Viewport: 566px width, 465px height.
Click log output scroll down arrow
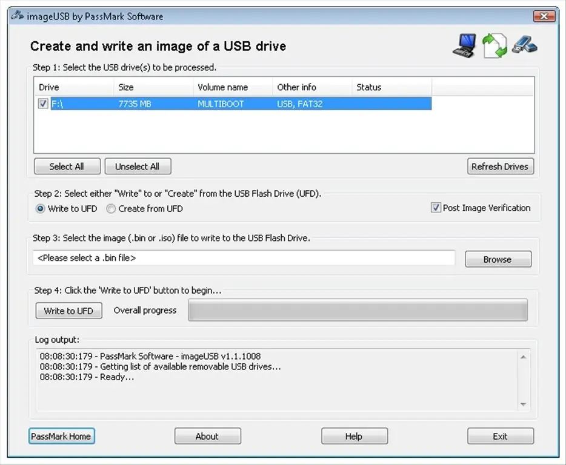(x=523, y=404)
